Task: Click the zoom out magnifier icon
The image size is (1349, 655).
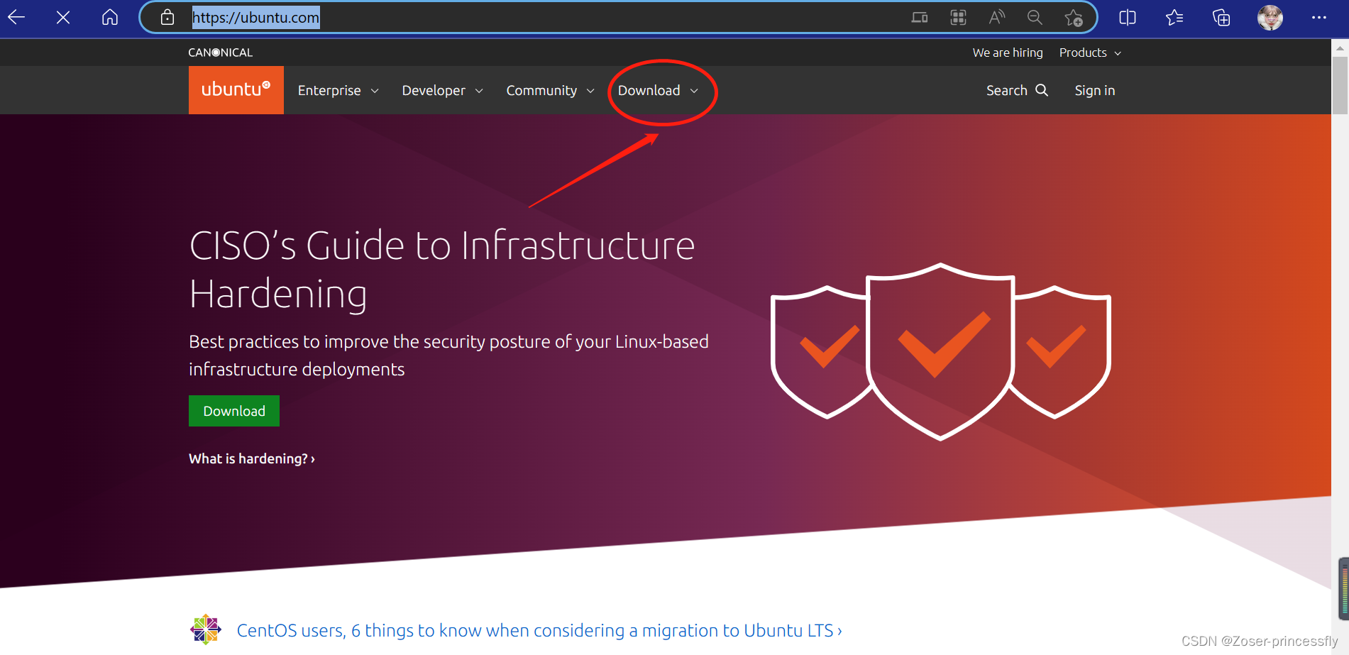Action: (1035, 18)
